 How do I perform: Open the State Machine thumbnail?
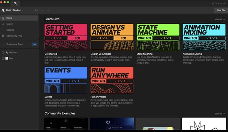point(158,37)
